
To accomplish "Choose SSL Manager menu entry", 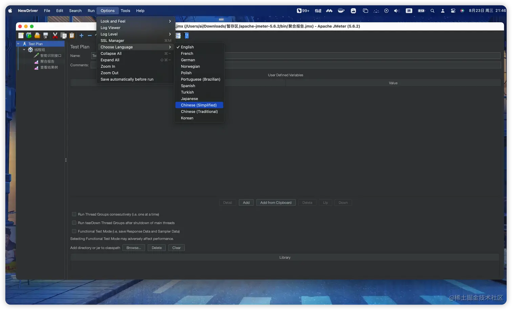I will click(x=136, y=41).
